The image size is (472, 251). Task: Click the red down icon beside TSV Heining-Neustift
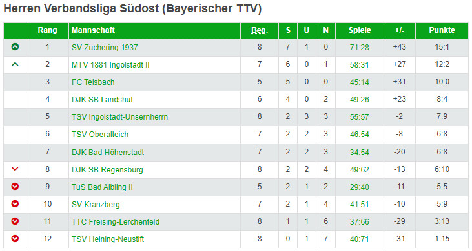(x=15, y=239)
